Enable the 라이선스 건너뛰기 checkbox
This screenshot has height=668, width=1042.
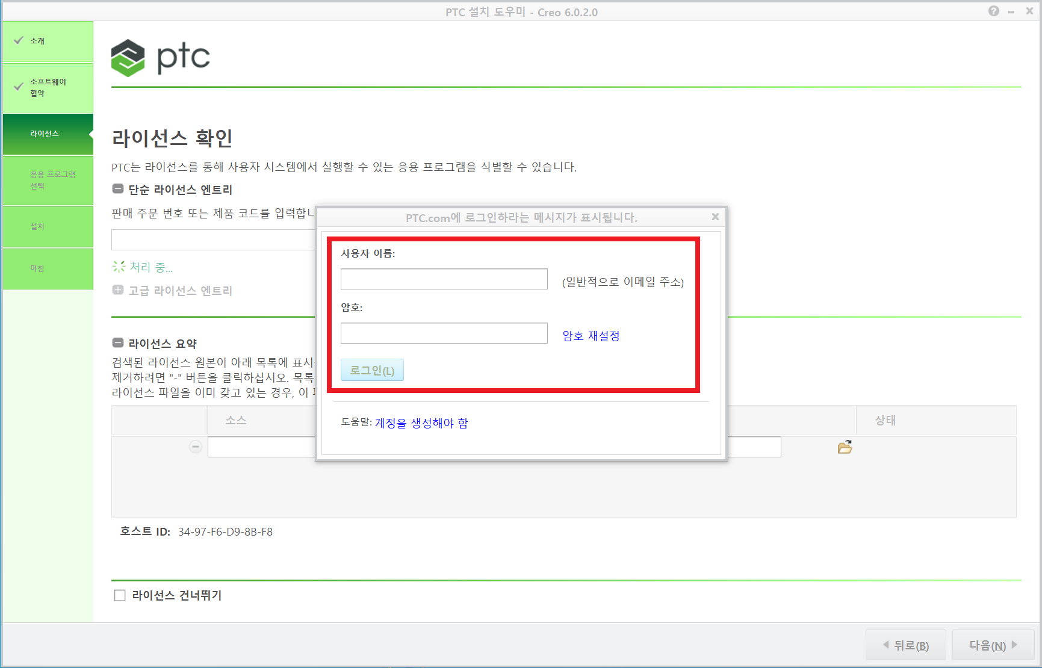point(120,595)
